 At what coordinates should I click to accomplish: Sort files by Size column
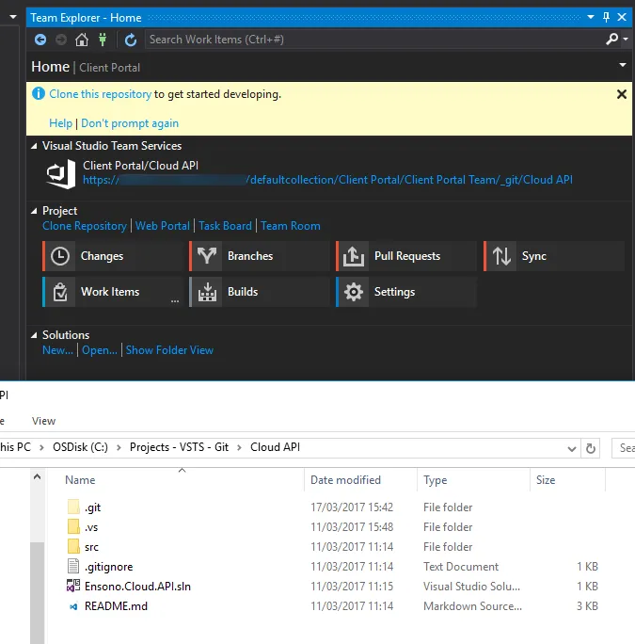coord(567,480)
